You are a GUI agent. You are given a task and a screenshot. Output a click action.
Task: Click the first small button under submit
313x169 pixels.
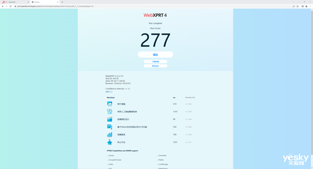point(156,61)
